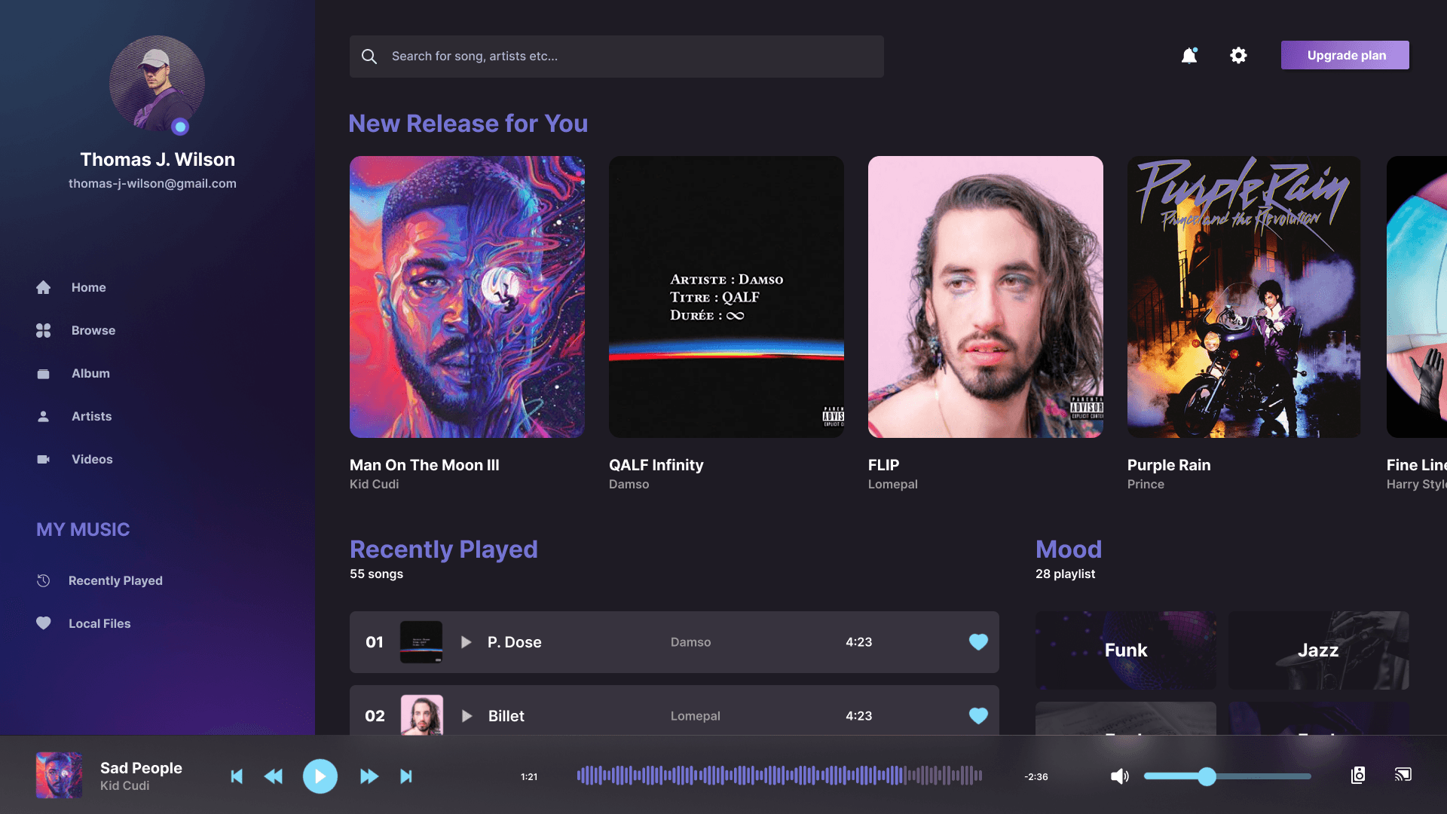The image size is (1447, 814).
Task: Go to Artists in sidebar
Action: [91, 416]
